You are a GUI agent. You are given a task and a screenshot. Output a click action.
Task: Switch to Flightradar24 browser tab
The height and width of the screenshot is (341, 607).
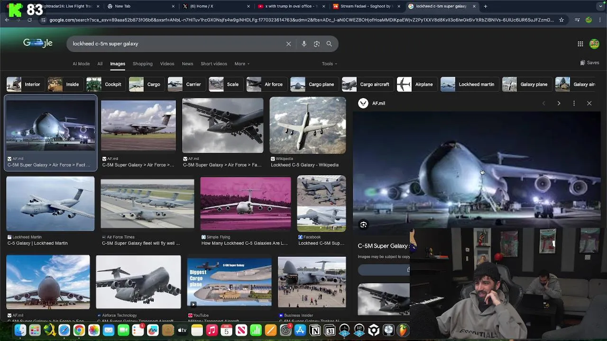click(x=66, y=6)
